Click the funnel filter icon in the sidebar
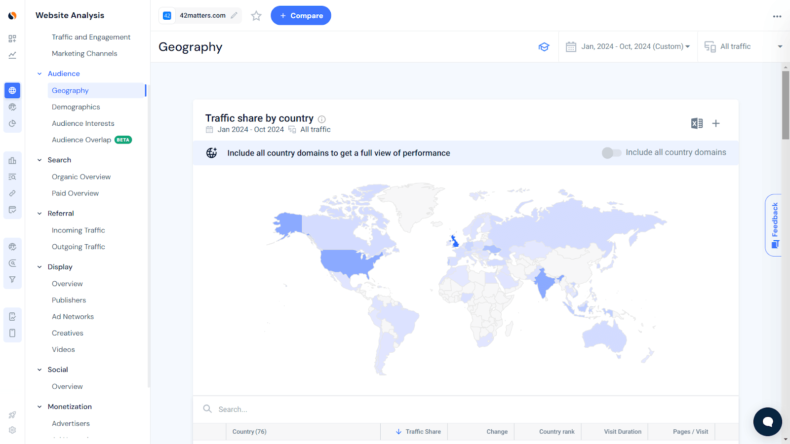Image resolution: width=790 pixels, height=444 pixels. [12, 279]
